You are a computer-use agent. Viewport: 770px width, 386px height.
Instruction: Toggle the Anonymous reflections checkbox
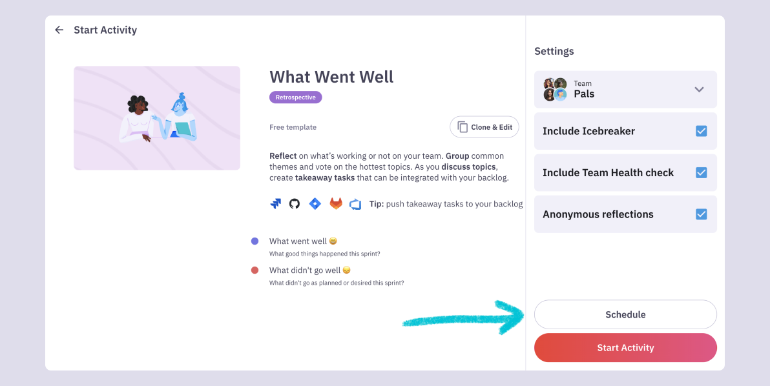(x=701, y=214)
